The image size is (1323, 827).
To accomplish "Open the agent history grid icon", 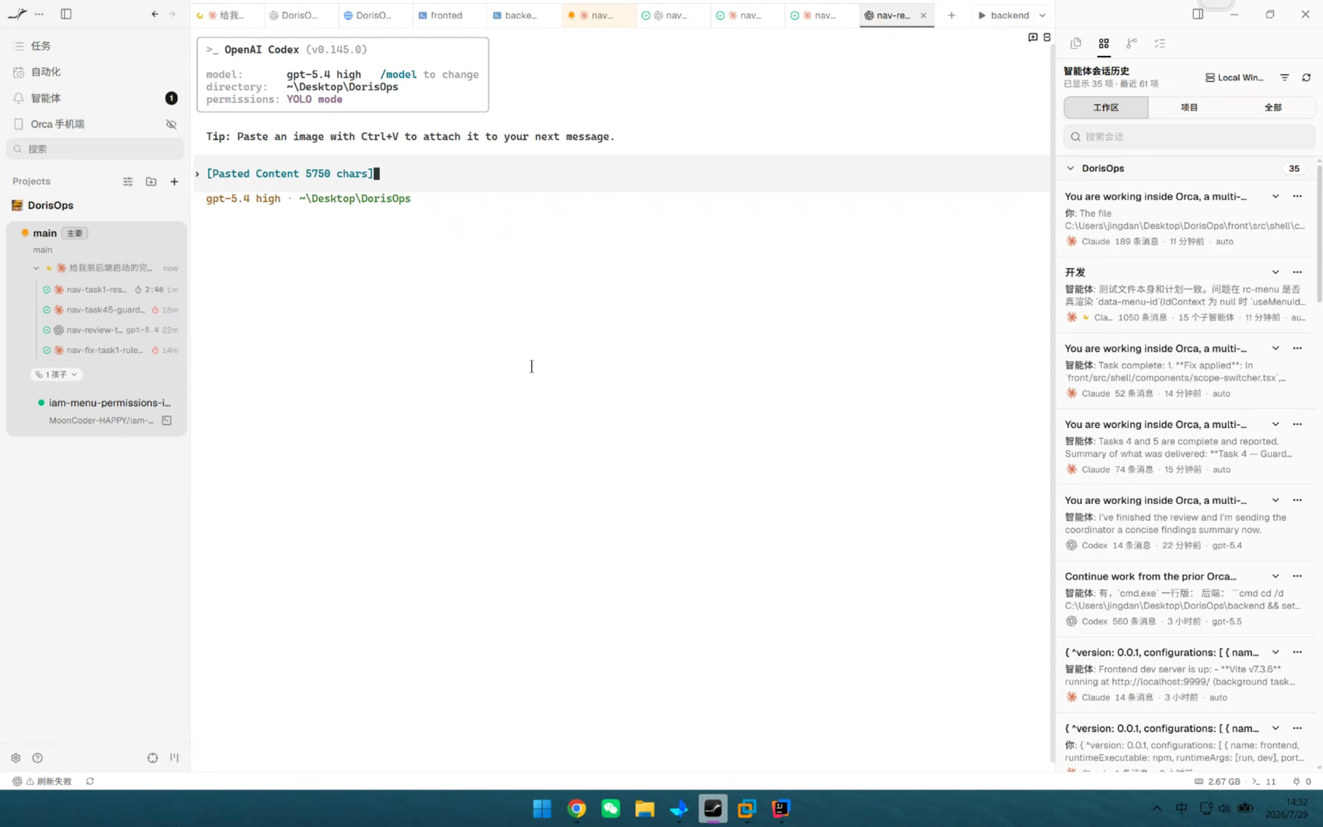I will click(1104, 43).
